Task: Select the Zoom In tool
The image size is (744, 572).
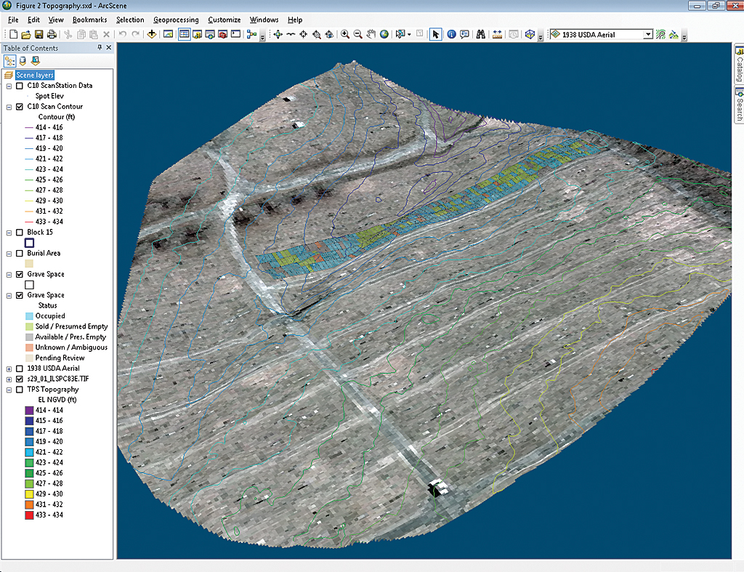Action: tap(345, 34)
